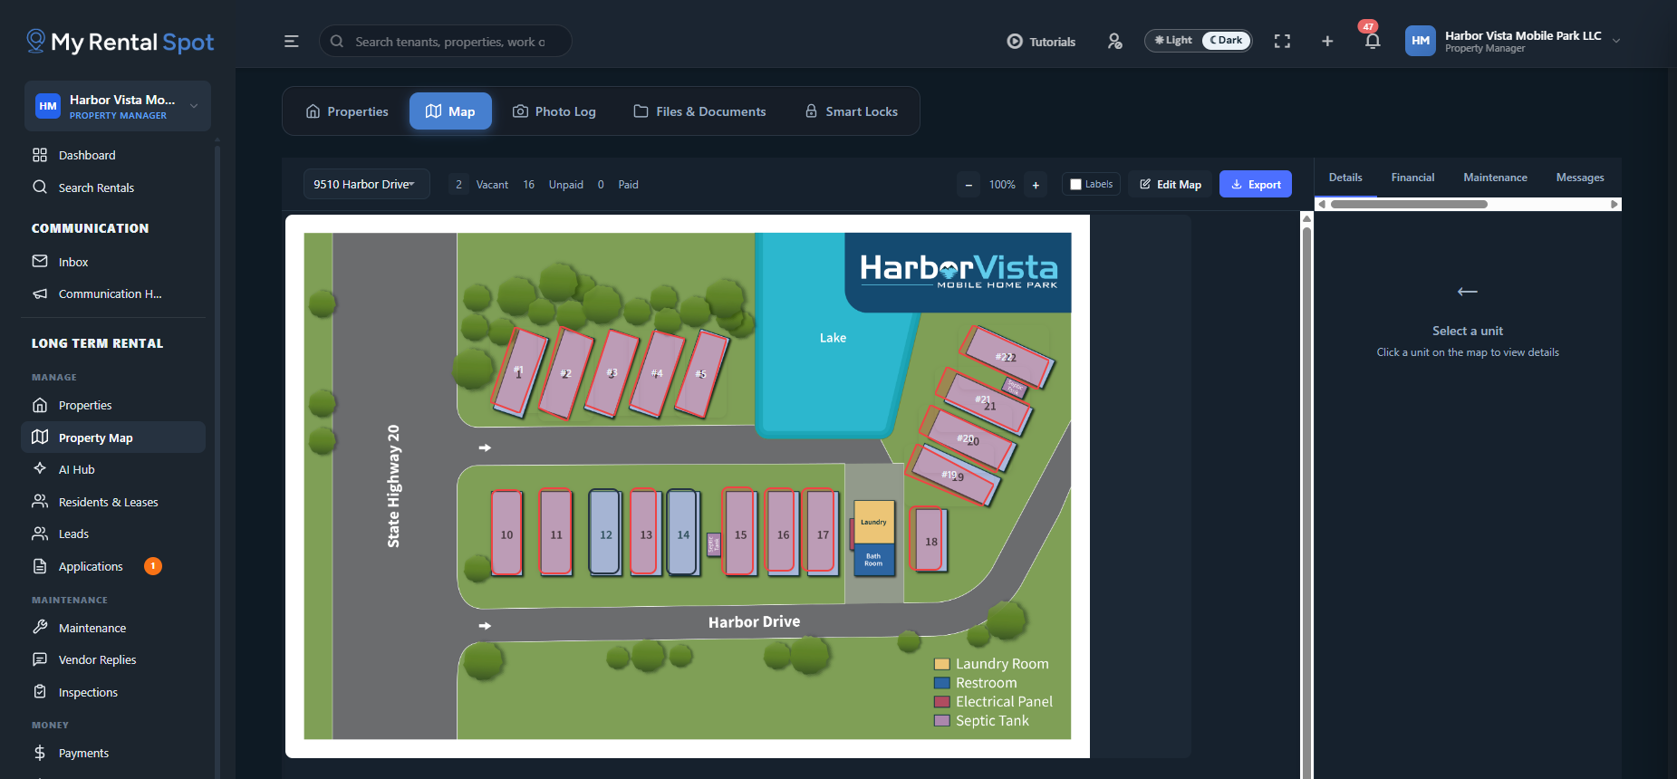Screen dimensions: 1677x779
Task: Click the plus quick-add icon in header
Action: pos(1327,42)
